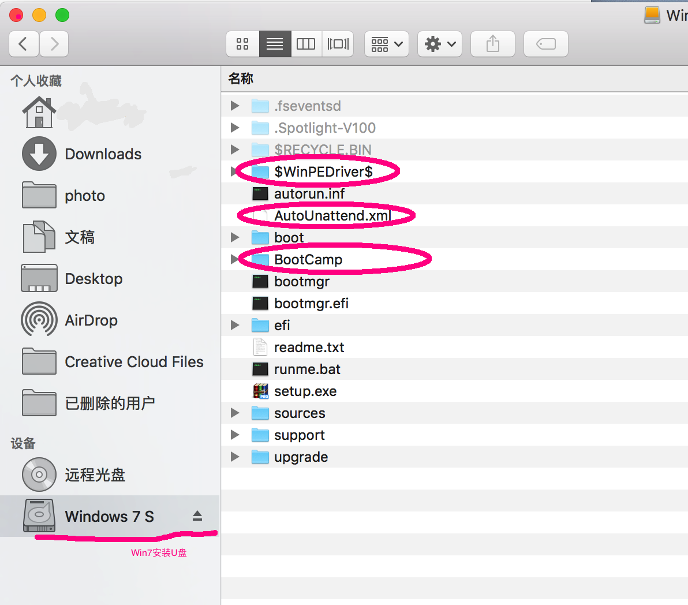Open the Share menu icon
688x605 pixels.
click(x=492, y=44)
